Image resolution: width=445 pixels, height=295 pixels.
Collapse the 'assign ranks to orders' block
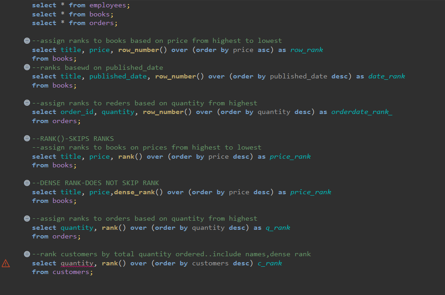coord(27,218)
